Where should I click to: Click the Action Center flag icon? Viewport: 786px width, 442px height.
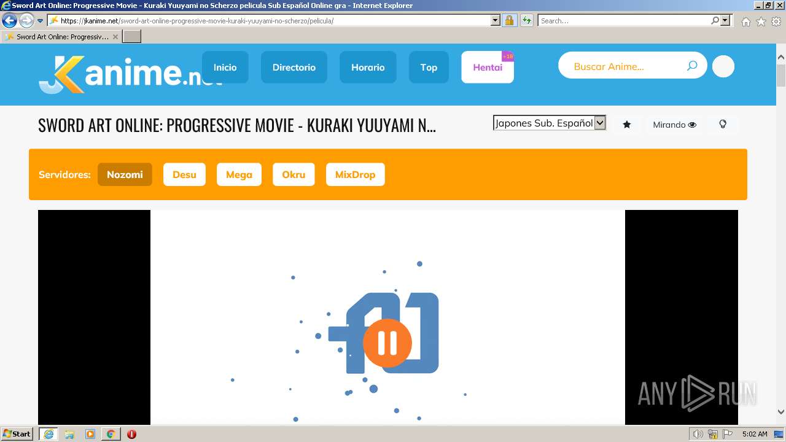point(728,434)
